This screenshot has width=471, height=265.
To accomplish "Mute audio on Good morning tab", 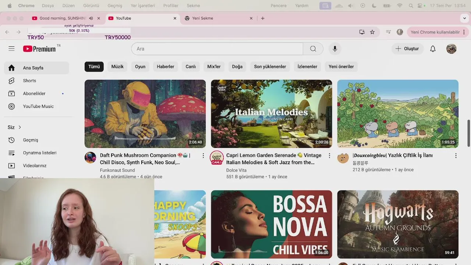I will tap(91, 18).
